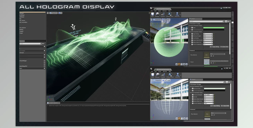Click Emissive Strength value field in lower editor

pyautogui.click(x=209, y=95)
